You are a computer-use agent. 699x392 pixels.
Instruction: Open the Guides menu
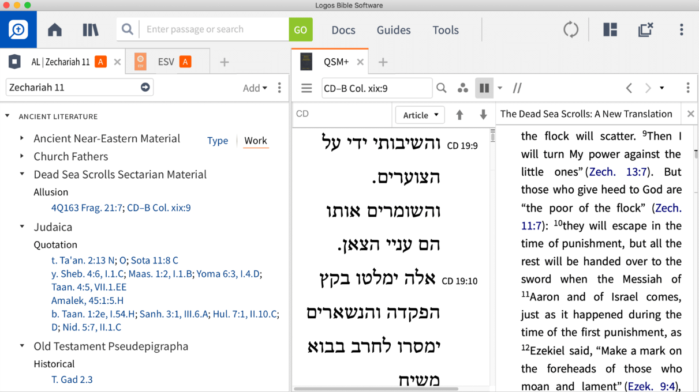point(394,30)
